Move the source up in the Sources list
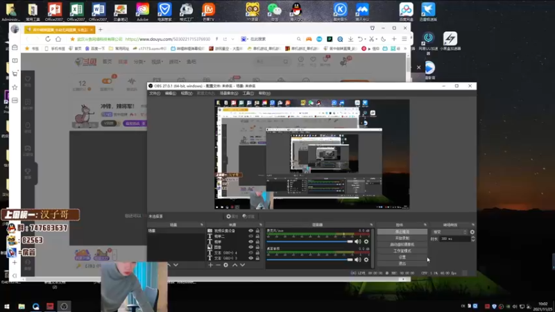Image resolution: width=555 pixels, height=312 pixels. pyautogui.click(x=234, y=265)
